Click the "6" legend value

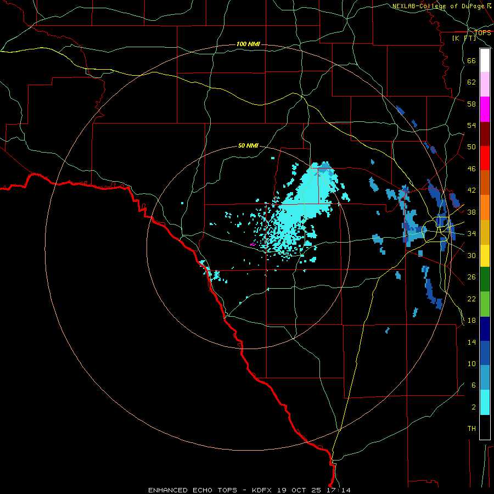click(x=474, y=385)
